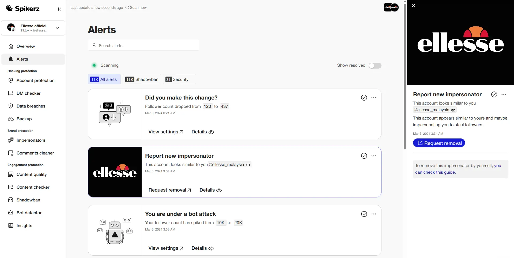Click the Backup cloud icon

[11, 119]
